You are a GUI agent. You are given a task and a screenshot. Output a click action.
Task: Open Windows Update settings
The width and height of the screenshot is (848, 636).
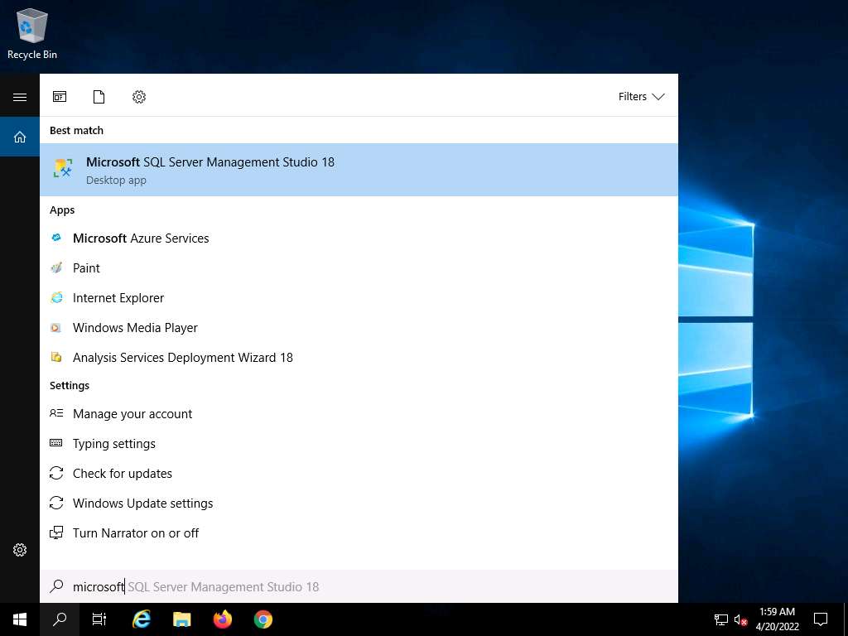[142, 503]
